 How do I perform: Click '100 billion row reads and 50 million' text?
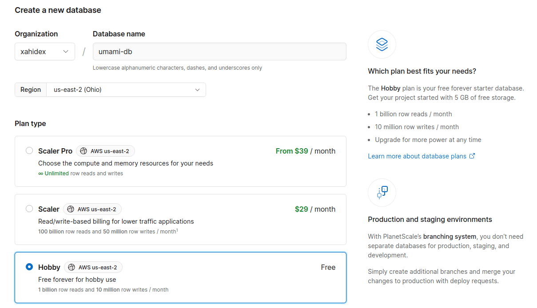[x=108, y=231]
